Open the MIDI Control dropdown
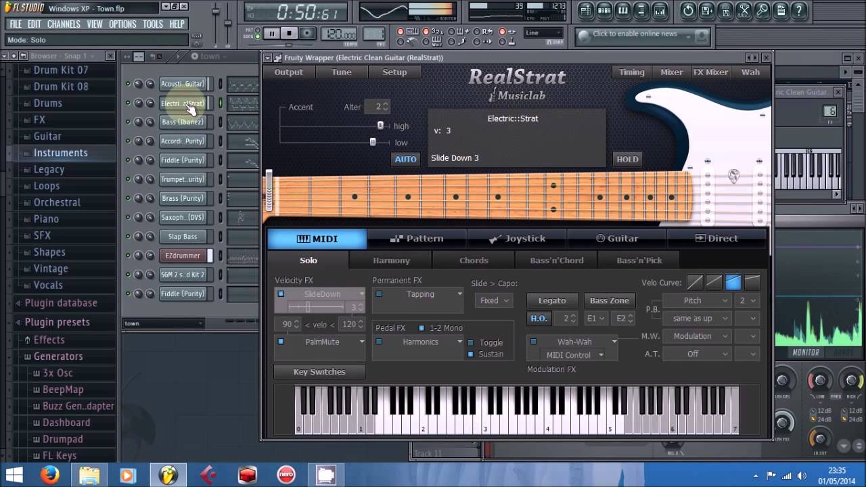The width and height of the screenshot is (866, 487). [572, 354]
